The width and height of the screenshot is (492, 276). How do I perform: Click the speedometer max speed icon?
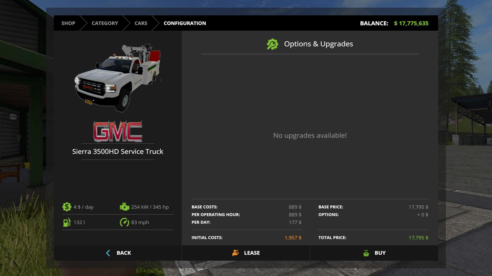tap(125, 222)
